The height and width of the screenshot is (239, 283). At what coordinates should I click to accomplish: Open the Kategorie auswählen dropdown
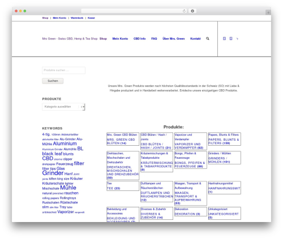(63, 107)
